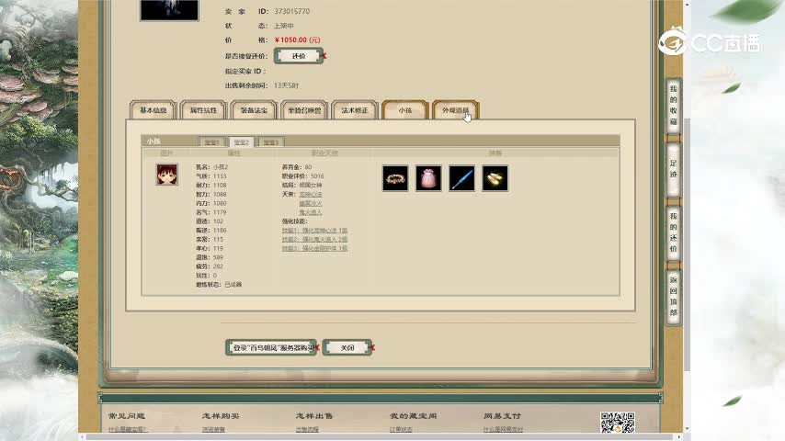785x441 pixels.
Task: Click the price text ¥1050.00
Action: coord(298,40)
